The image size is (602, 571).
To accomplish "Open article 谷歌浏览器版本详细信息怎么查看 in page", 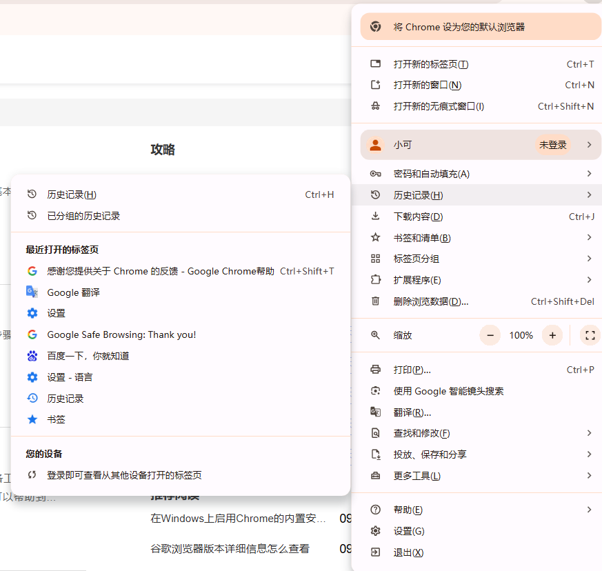I will click(x=230, y=548).
